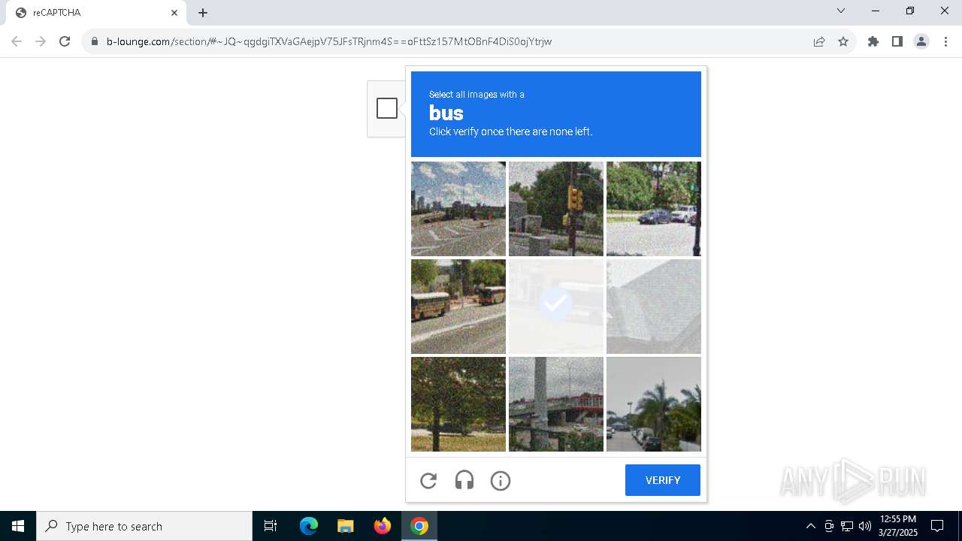Open the Extensions puzzle icon
962x541 pixels.
[x=873, y=41]
